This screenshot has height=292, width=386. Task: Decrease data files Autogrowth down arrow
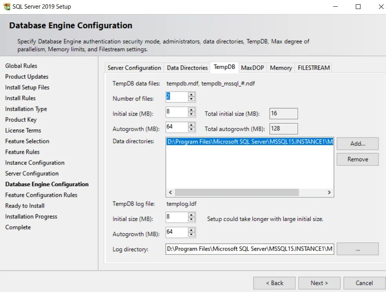point(191,130)
